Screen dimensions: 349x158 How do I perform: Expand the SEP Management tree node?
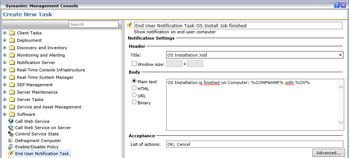(5, 85)
